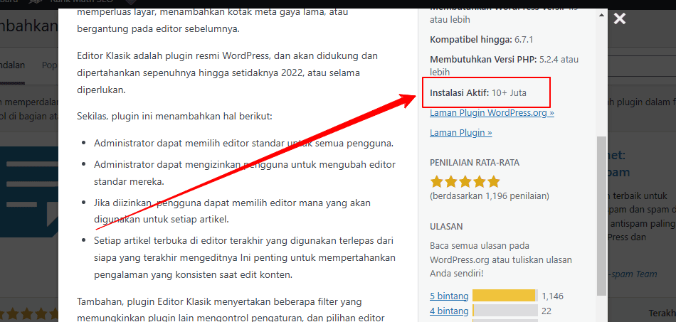Click the Membutuhkan Versi PHP requirement text
The image size is (676, 322).
pos(504,65)
